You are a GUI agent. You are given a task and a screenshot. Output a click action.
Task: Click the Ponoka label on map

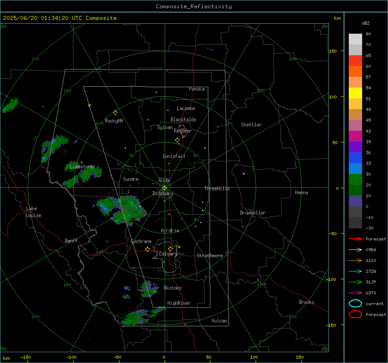197,89
